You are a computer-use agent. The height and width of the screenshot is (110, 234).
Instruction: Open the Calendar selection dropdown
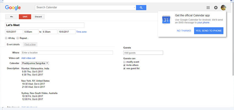(x=35, y=63)
